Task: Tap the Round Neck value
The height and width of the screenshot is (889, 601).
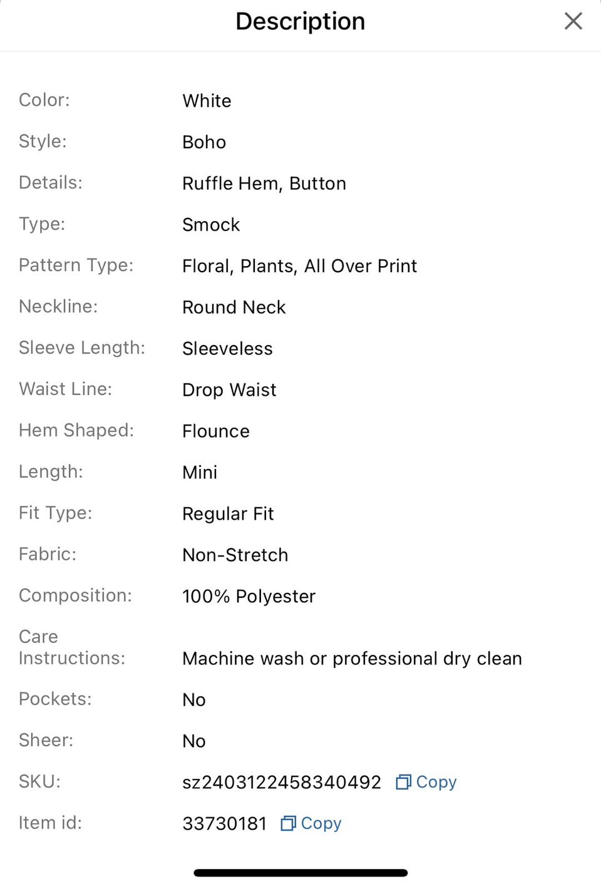Action: (234, 307)
